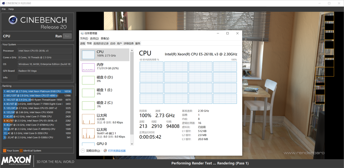Select ranking entry Intel Xeon CPU X5650
344x168 pixels.
point(37,112)
